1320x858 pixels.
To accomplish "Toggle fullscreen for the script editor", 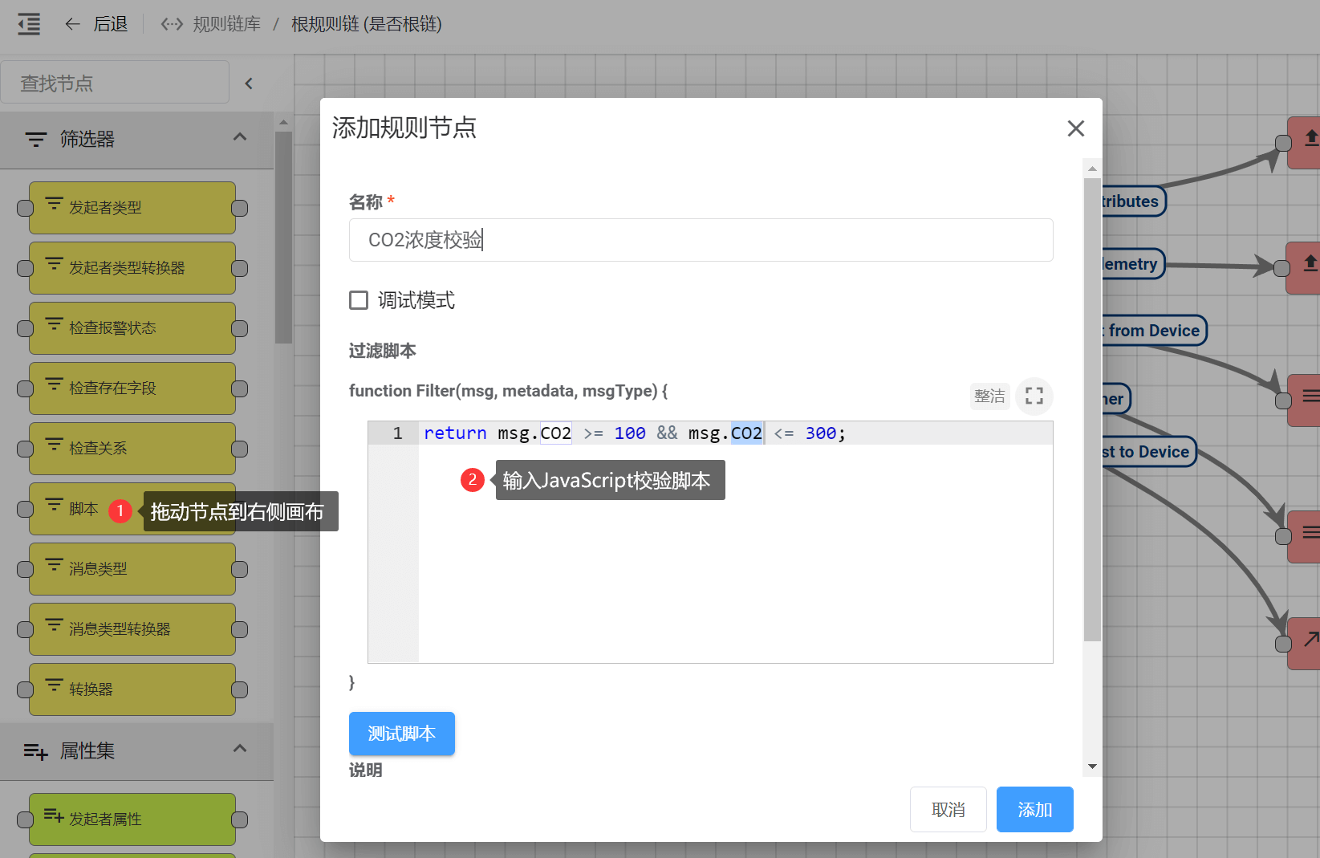I will click(1034, 396).
